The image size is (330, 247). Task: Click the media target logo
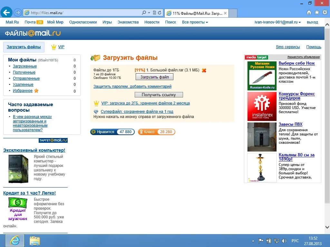tap(256, 57)
